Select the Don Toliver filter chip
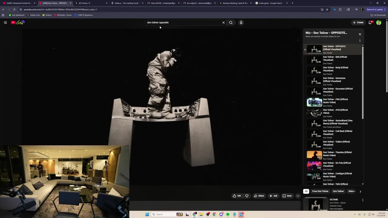 (x=338, y=191)
